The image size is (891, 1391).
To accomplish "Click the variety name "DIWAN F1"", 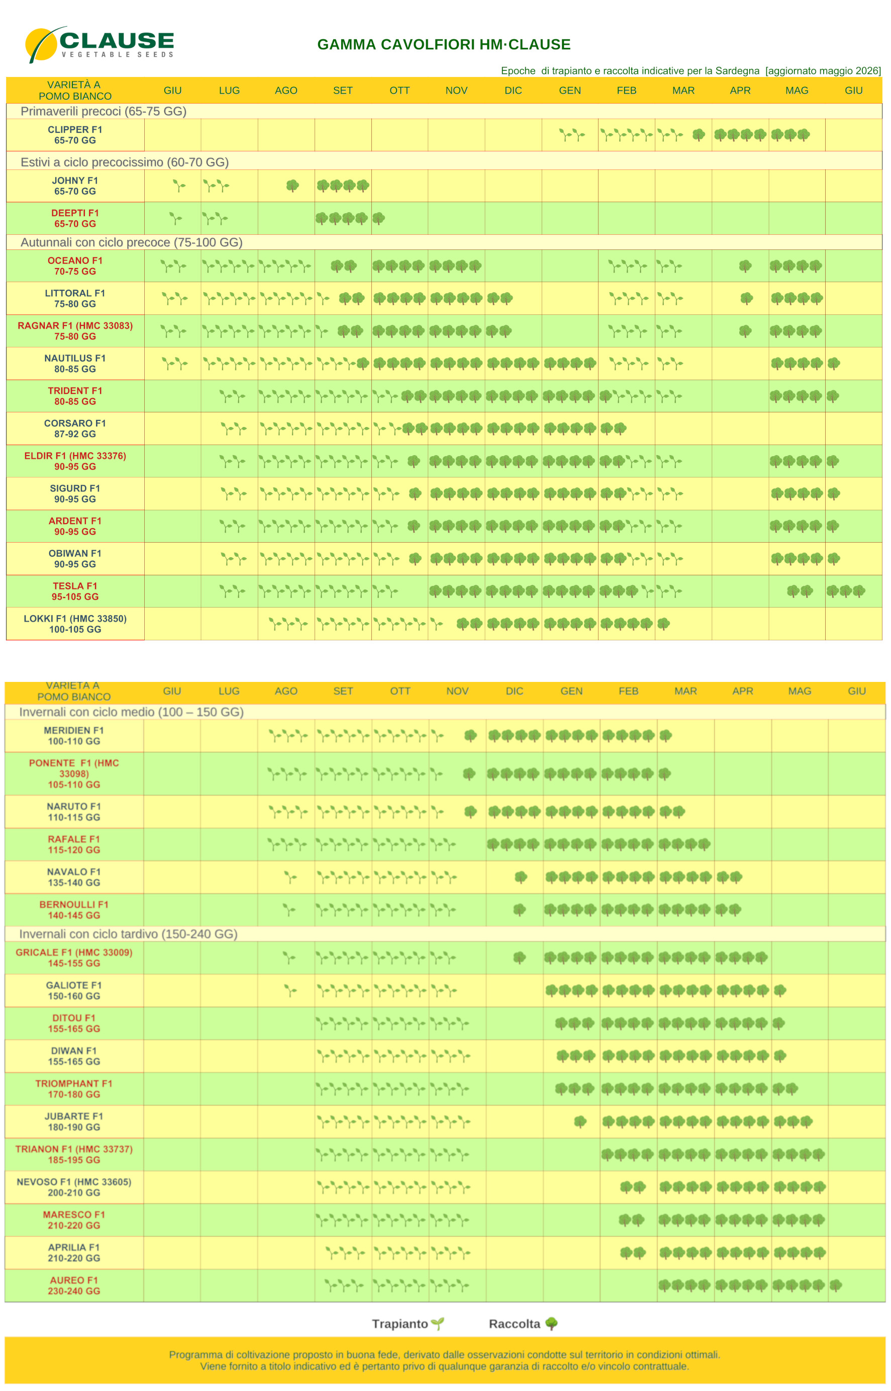I will pyautogui.click(x=74, y=1051).
